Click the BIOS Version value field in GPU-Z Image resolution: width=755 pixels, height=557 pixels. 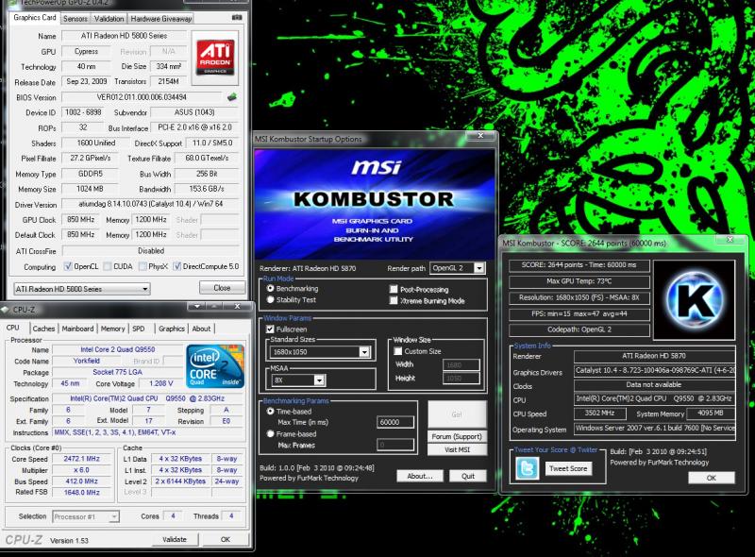142,97
